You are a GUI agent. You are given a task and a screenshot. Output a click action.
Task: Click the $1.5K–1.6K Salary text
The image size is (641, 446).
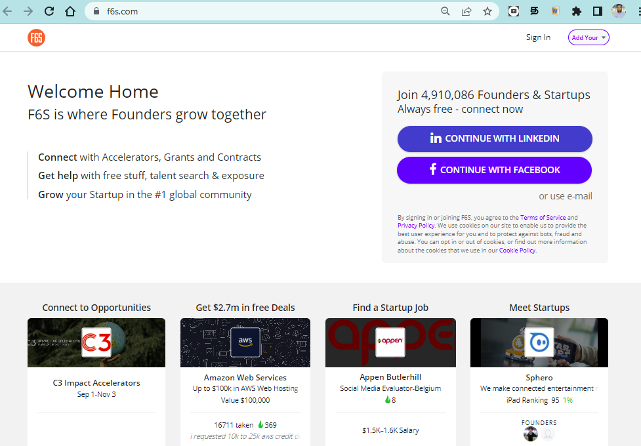point(390,430)
